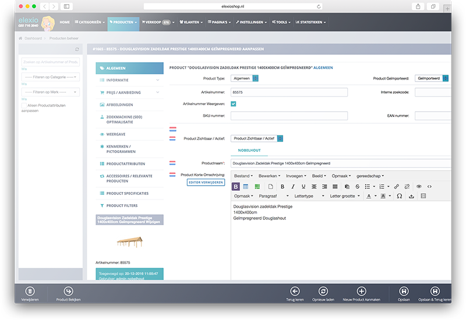Image resolution: width=466 pixels, height=320 pixels.
Task: Open the background color picker
Action: pos(383,196)
